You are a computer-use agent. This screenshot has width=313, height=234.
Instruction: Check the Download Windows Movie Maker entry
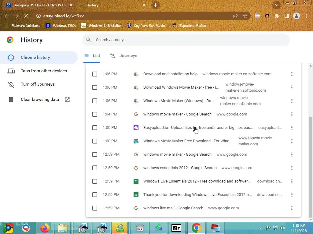[x=95, y=87]
